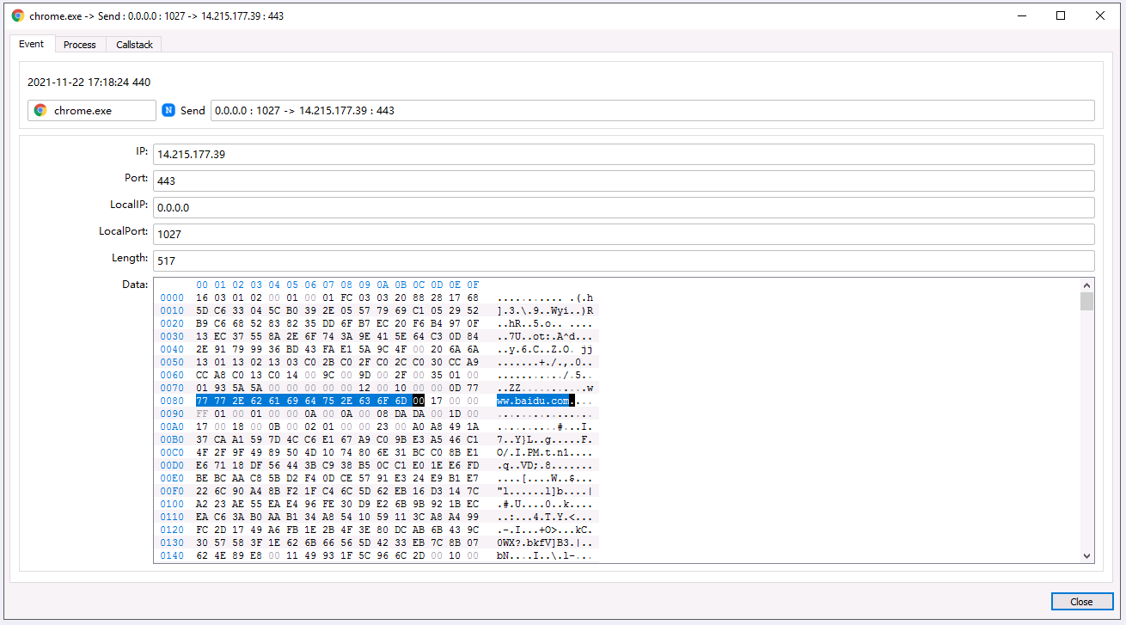Click the first byte 16 in row 0000
1126x625 pixels.
pos(202,297)
